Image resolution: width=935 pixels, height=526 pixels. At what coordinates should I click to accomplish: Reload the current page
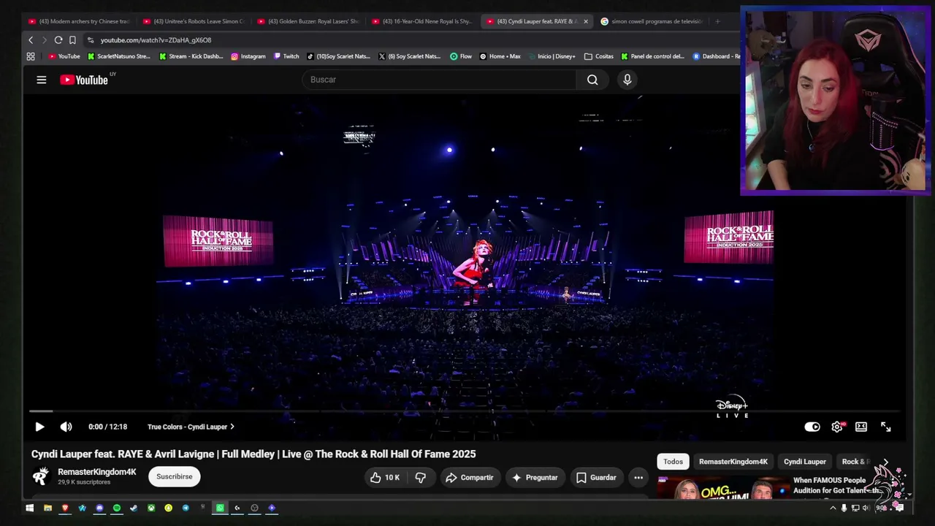pyautogui.click(x=58, y=40)
